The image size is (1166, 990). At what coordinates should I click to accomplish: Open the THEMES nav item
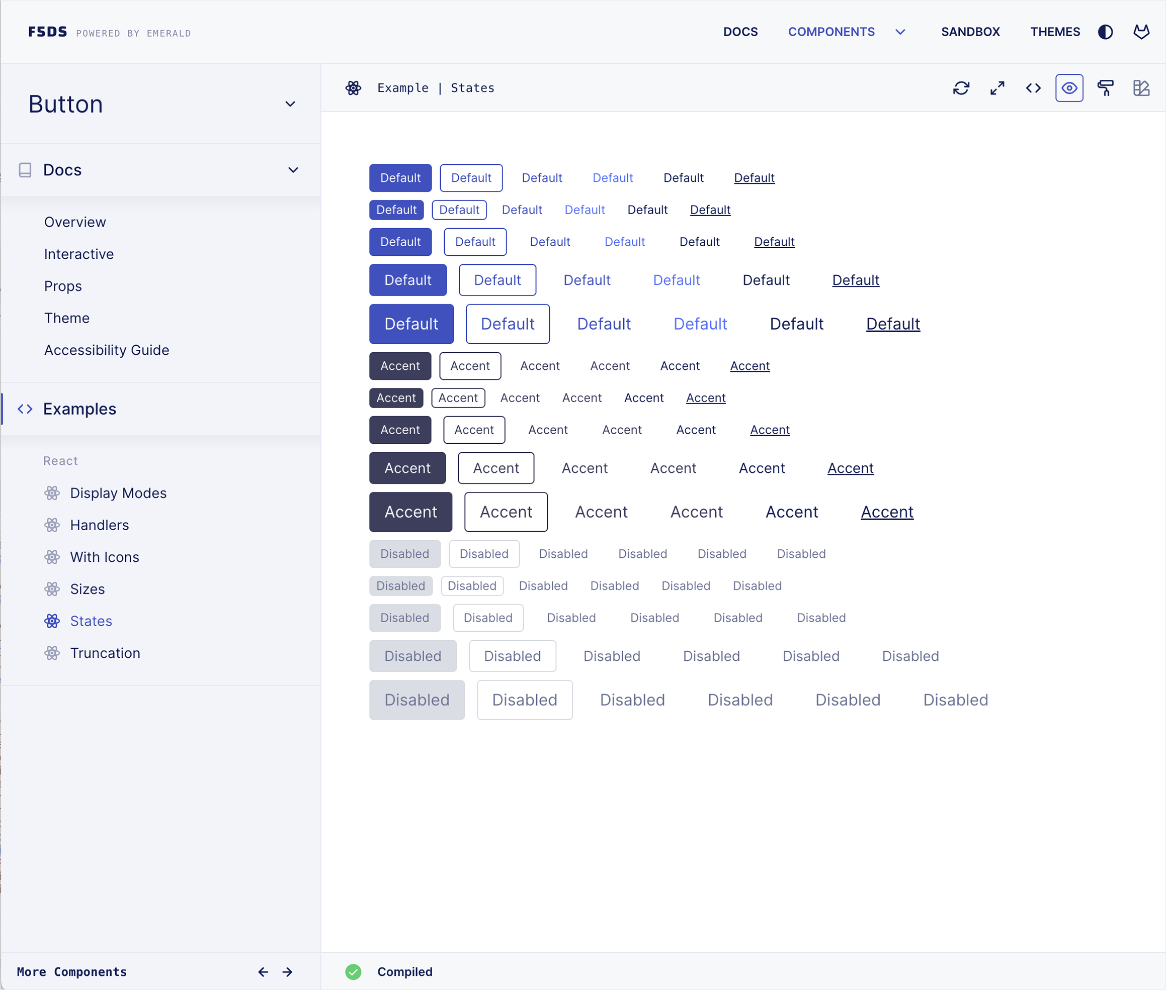pos(1055,32)
